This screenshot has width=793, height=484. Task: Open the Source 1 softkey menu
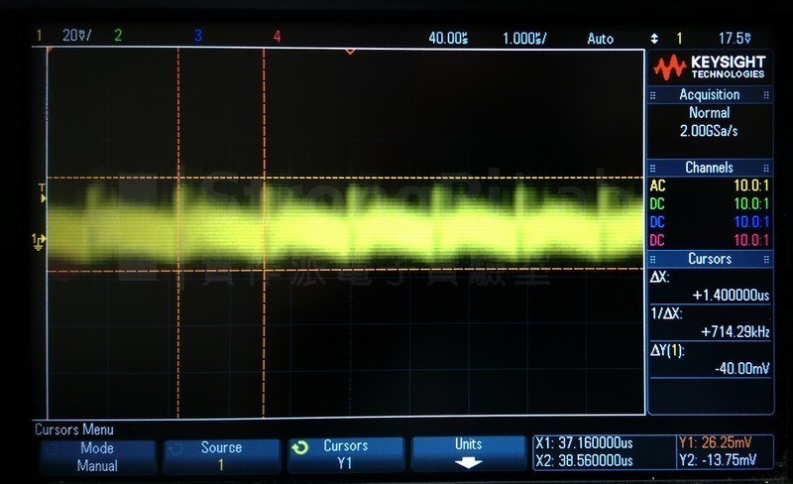pos(221,455)
